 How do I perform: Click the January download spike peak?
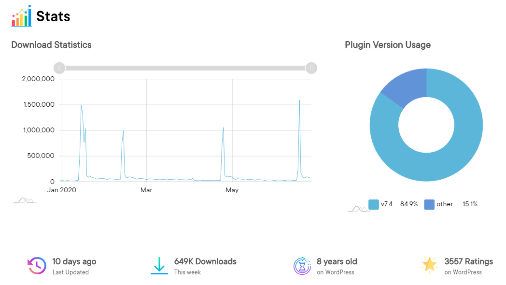(x=81, y=105)
